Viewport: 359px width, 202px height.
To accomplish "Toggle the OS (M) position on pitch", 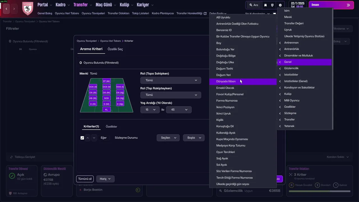I will [x=106, y=93].
